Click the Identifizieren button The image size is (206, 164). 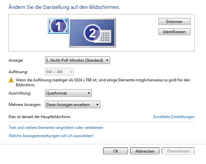174,32
